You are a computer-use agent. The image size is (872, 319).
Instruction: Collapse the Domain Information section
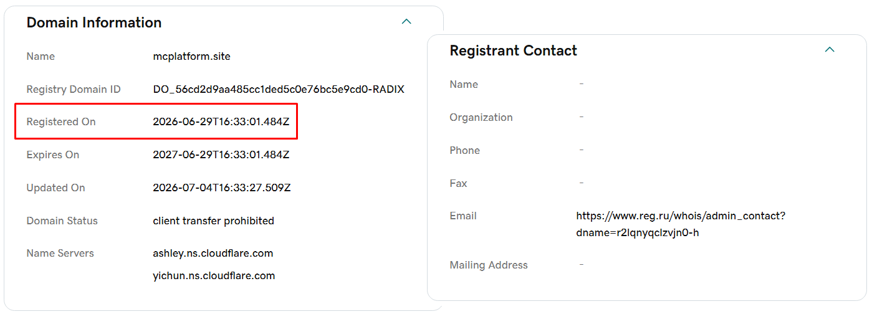[406, 22]
